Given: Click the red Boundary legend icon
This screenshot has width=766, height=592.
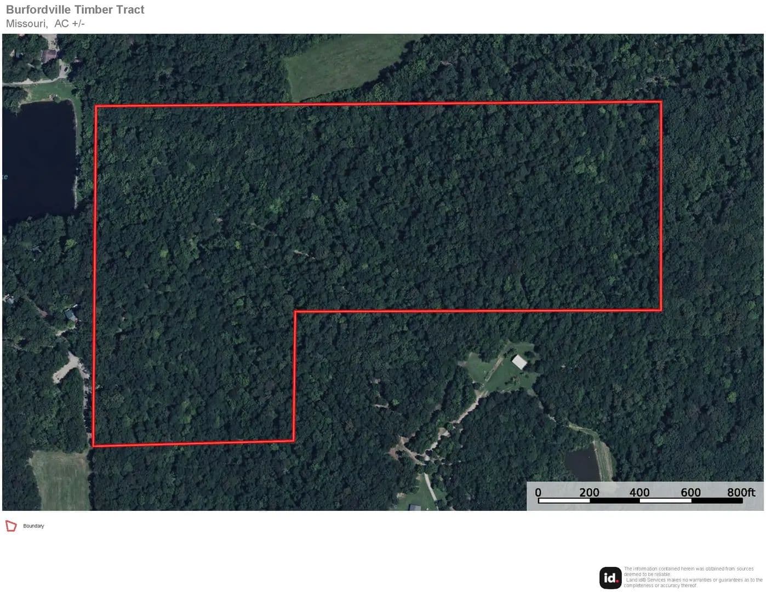Looking at the screenshot, I should tap(11, 526).
